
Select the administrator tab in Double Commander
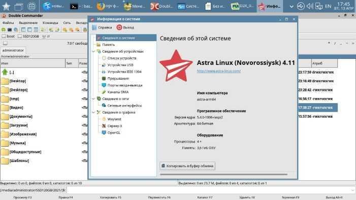(13, 50)
